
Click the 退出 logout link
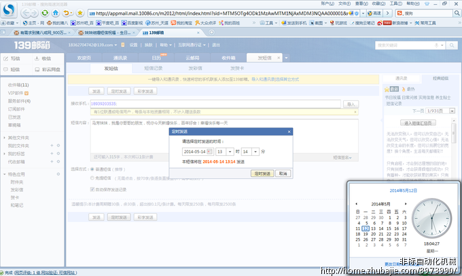click(x=216, y=45)
